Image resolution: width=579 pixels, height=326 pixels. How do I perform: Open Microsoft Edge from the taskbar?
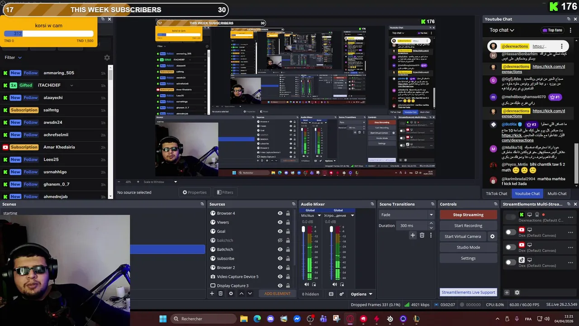coord(257,319)
